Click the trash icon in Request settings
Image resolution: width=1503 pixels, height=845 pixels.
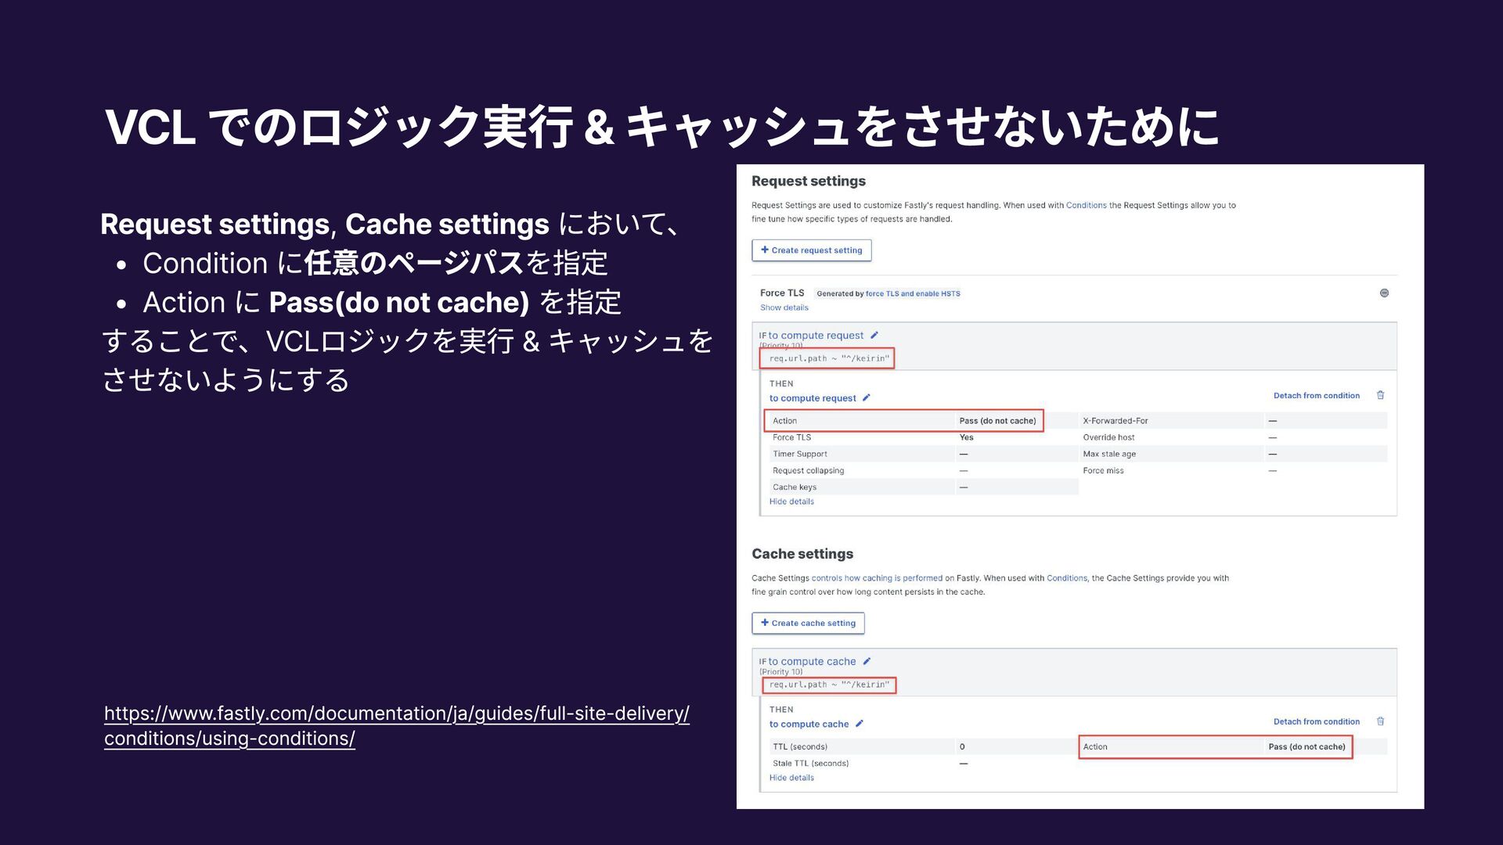1380,395
